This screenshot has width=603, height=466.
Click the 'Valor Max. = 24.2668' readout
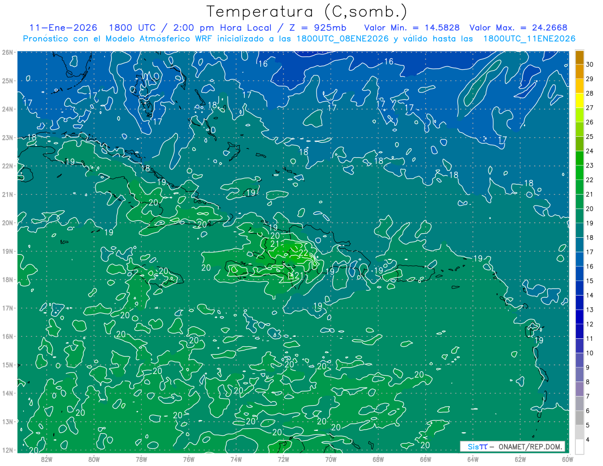point(520,28)
